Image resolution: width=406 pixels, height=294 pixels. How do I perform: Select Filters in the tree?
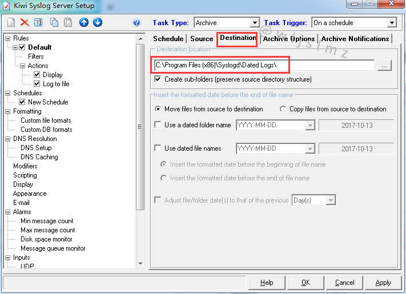pos(36,57)
